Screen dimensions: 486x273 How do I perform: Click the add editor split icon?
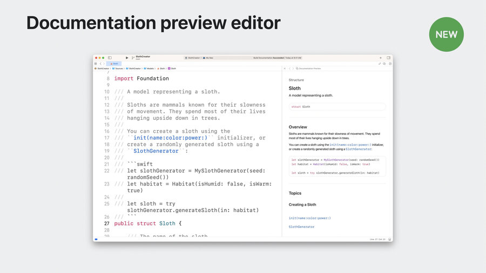390,64
